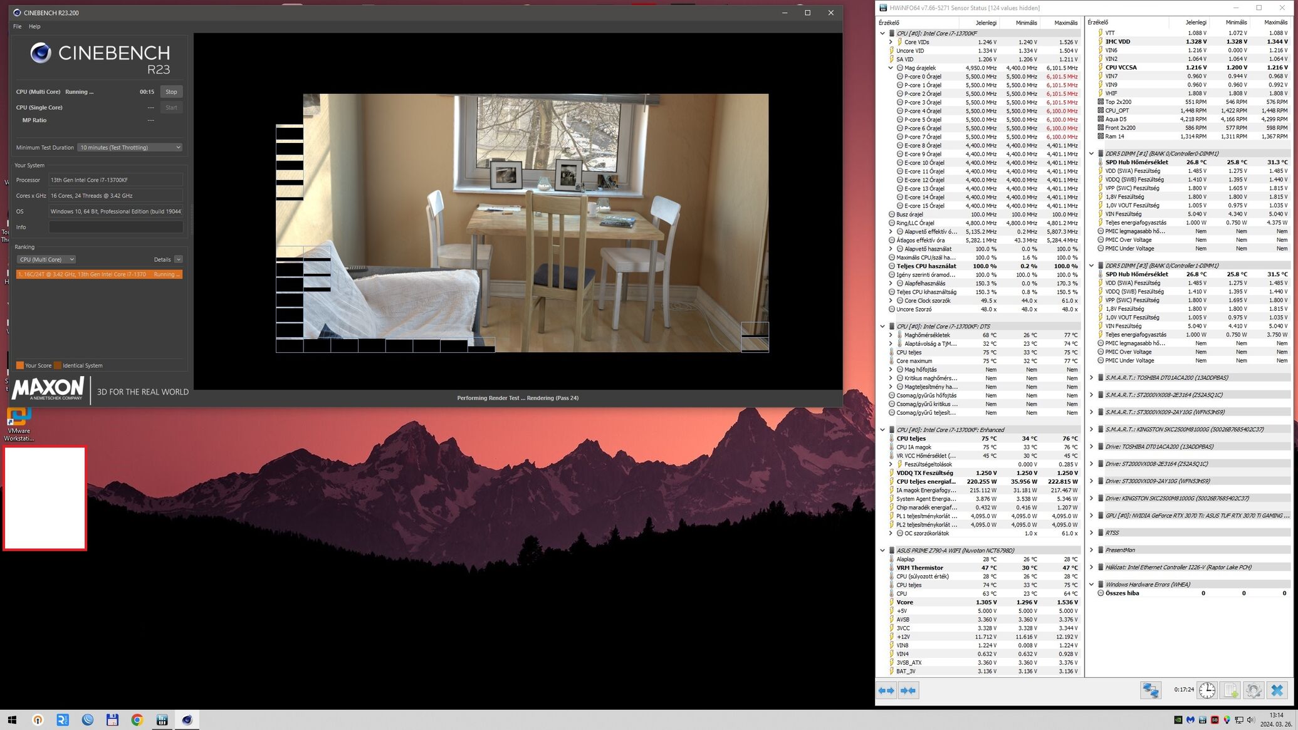Click HWiNFO shrink columns arrows button

(908, 691)
